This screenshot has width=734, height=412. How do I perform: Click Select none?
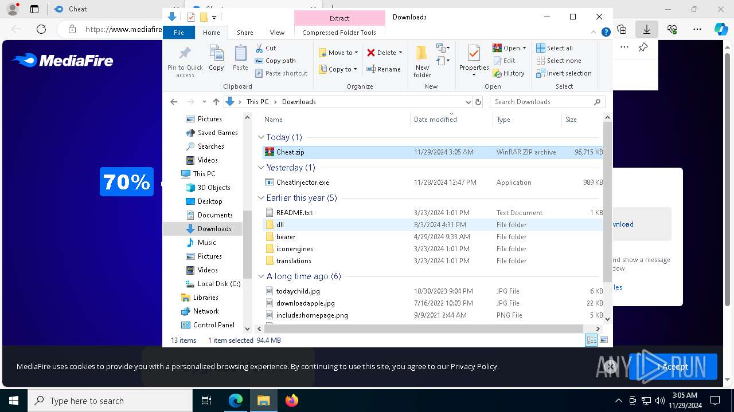click(559, 61)
